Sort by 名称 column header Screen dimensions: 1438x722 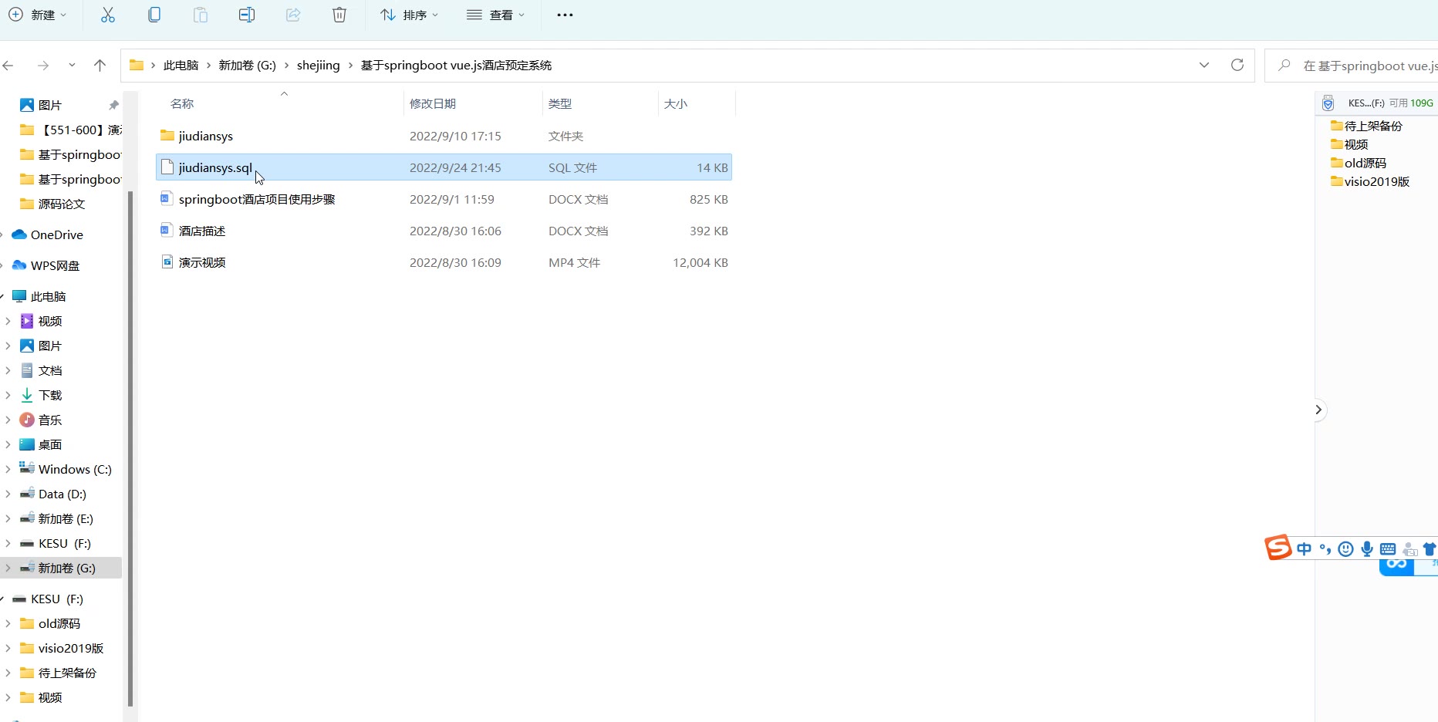pos(182,103)
